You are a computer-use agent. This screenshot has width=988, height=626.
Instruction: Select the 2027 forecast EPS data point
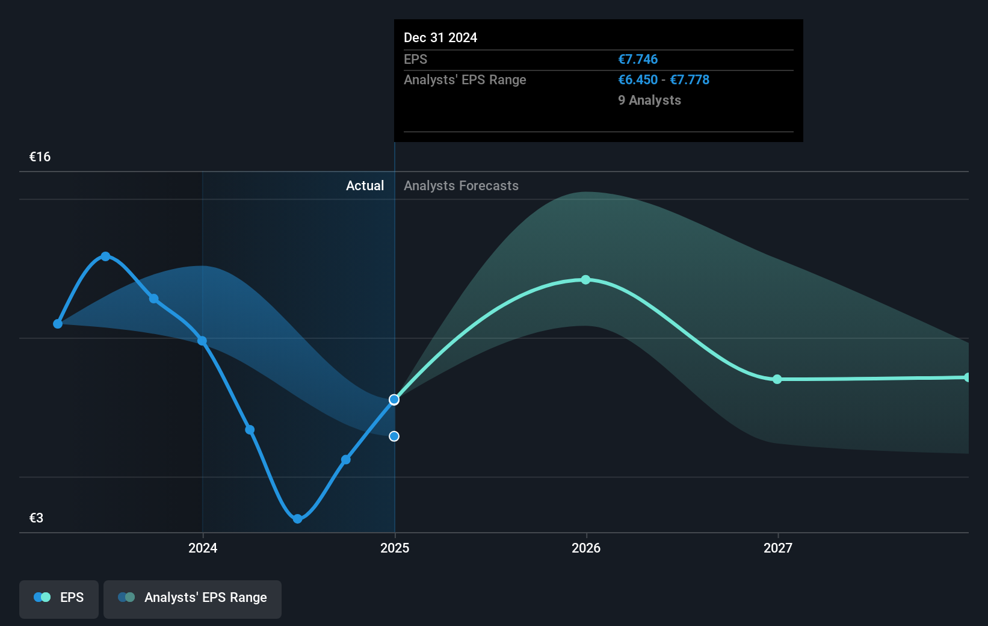pyautogui.click(x=777, y=379)
